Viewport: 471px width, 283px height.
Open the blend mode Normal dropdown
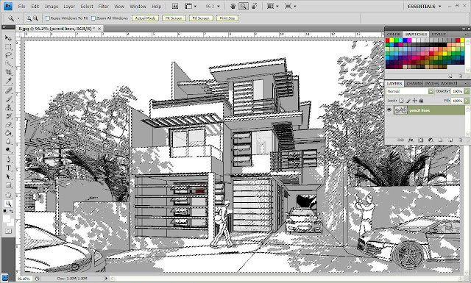410,91
